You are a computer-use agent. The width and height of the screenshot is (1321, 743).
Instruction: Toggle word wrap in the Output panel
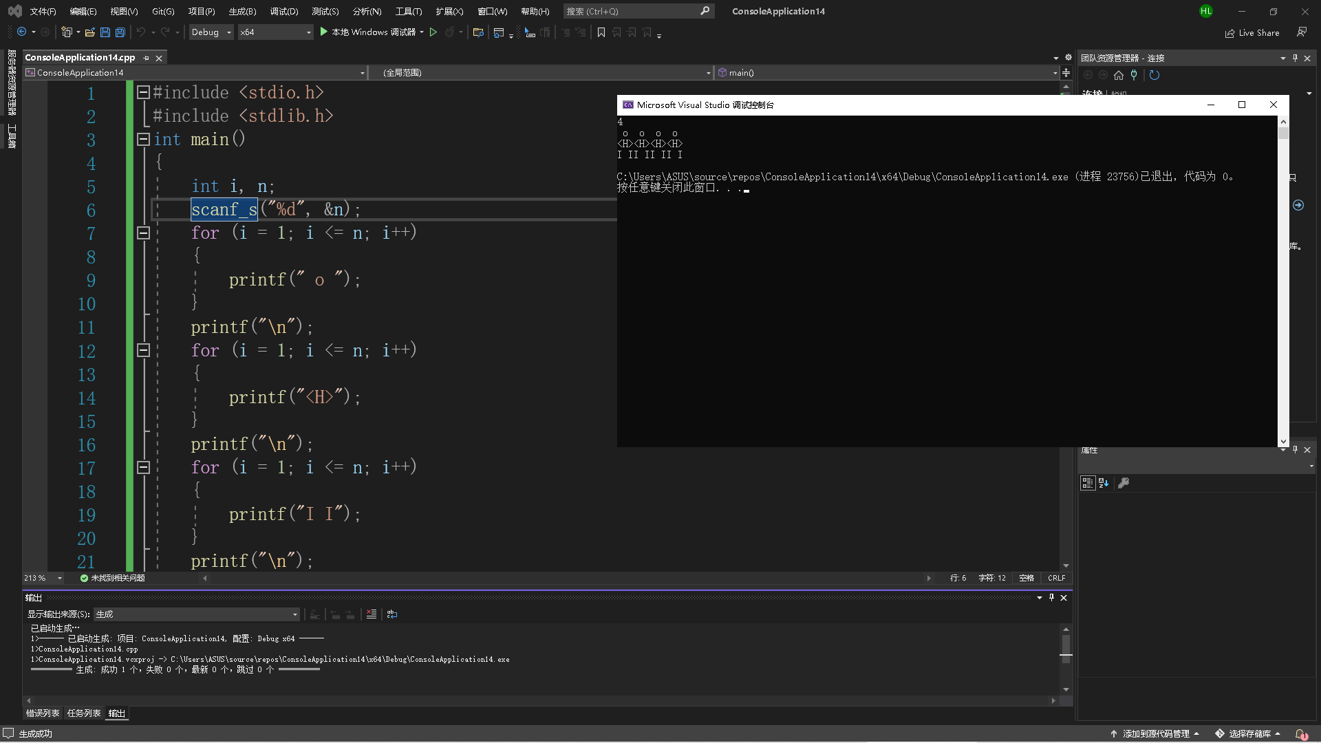tap(392, 614)
